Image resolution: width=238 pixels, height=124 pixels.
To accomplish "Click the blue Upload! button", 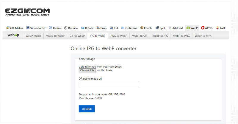I will (87, 109).
